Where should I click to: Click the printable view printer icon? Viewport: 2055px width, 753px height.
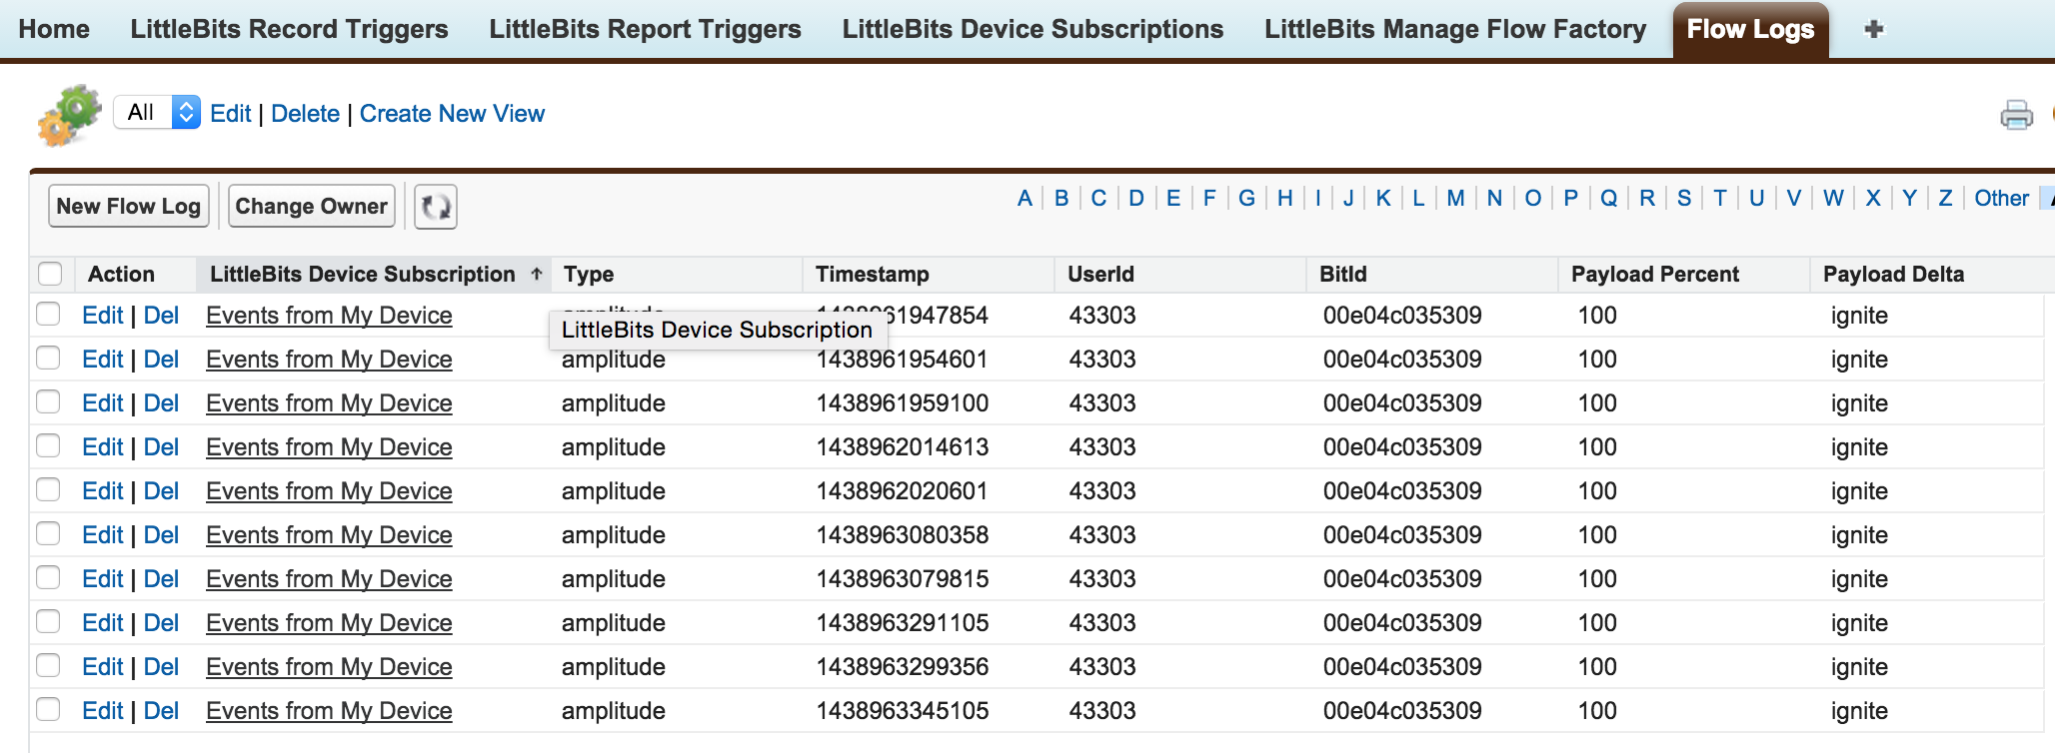[2016, 115]
